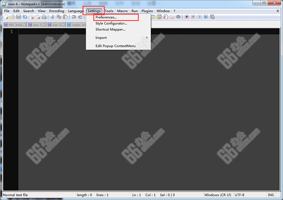The image size is (283, 200).
Task: Click the Cut scissors toolbar icon
Action: point(52,17)
